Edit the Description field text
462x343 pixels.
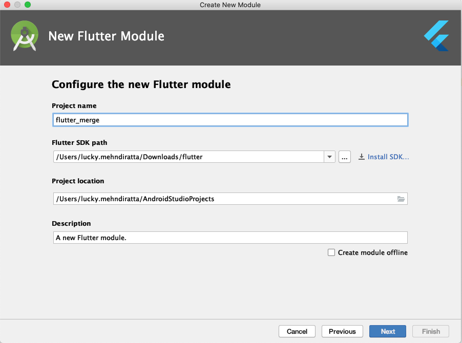[x=230, y=238]
